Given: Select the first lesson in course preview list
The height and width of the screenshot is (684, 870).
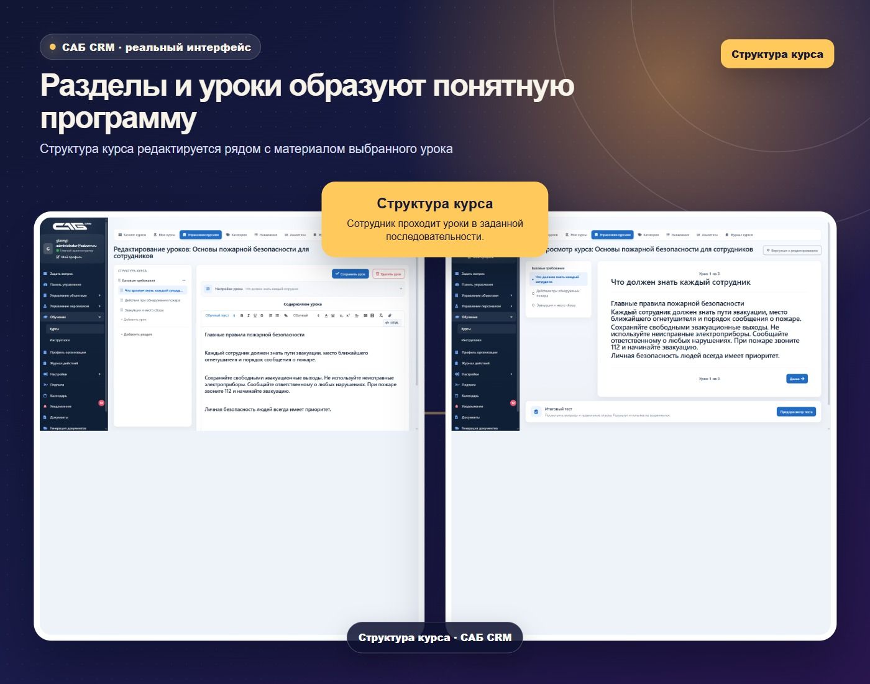Looking at the screenshot, I should (557, 279).
